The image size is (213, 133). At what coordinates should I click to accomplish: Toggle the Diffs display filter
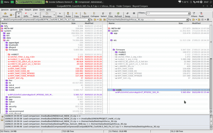click(x=26, y=15)
